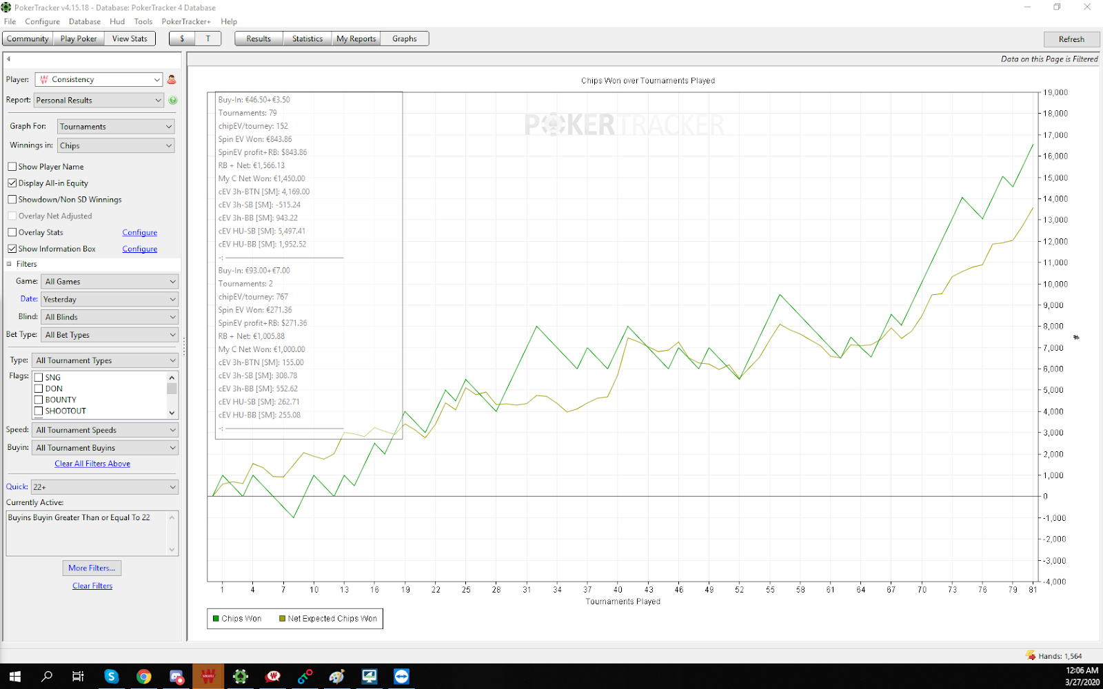
Task: Open the Report dropdown set to Personal Results
Action: point(99,100)
